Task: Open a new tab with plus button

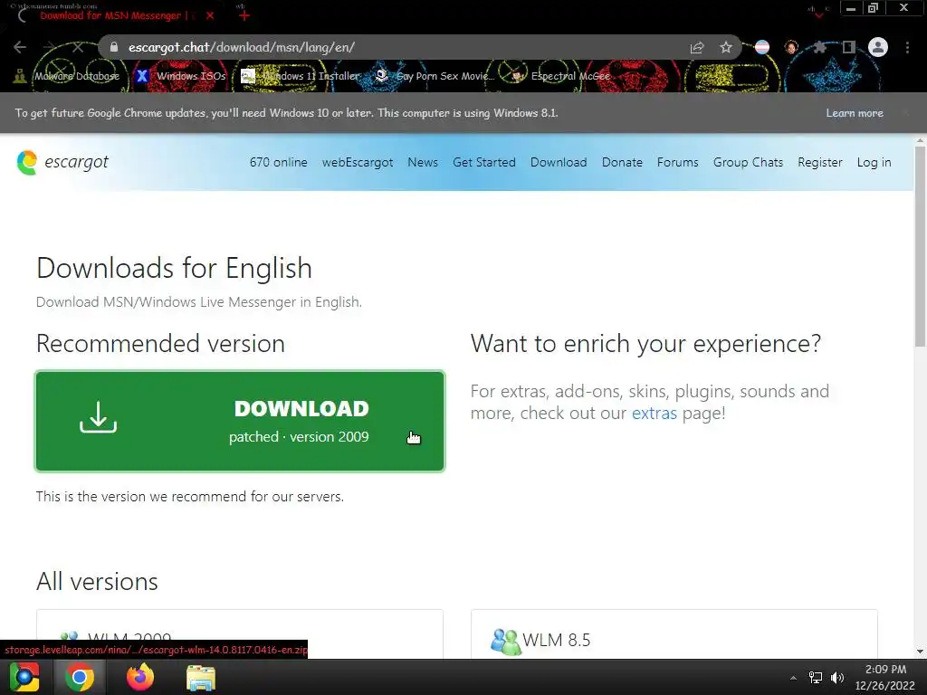Action: (244, 16)
